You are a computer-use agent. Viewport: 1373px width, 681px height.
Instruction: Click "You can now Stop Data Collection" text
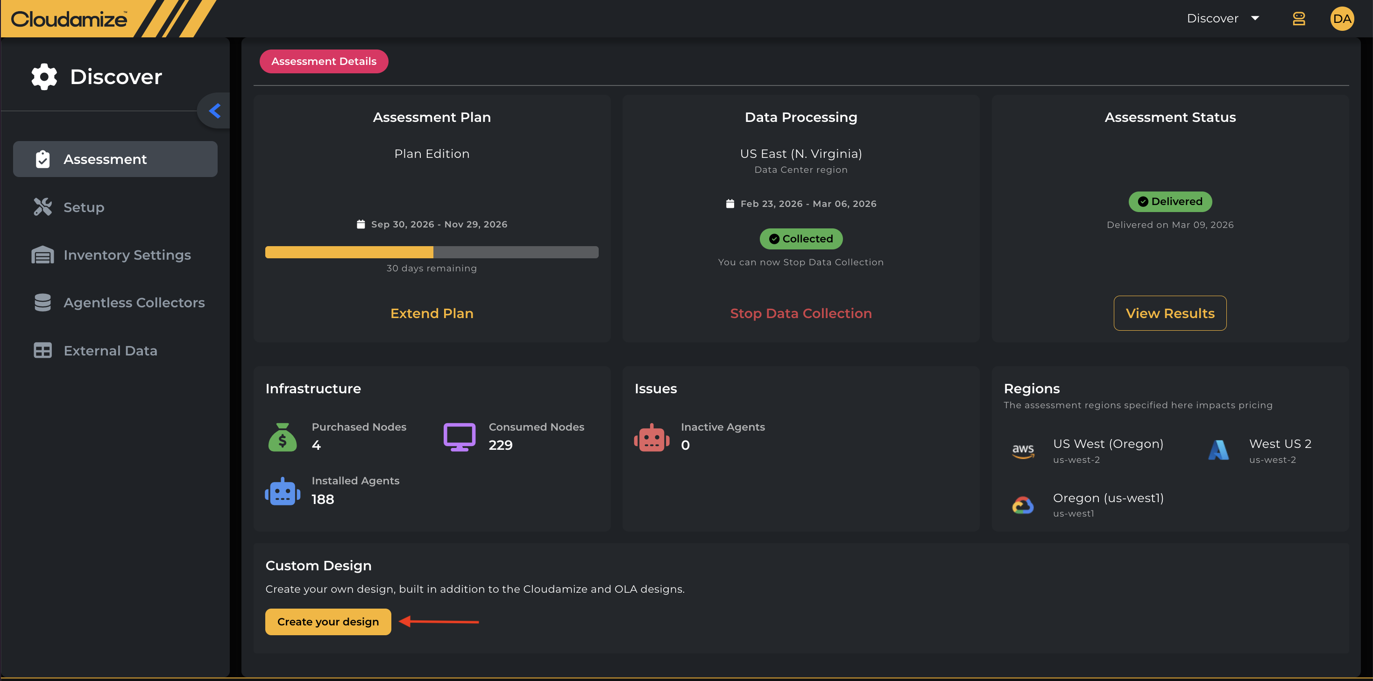tap(800, 262)
